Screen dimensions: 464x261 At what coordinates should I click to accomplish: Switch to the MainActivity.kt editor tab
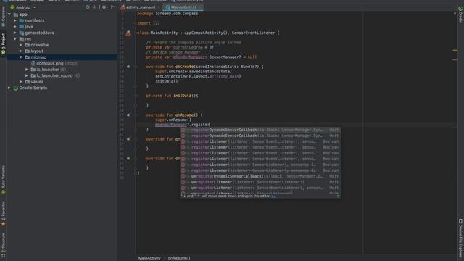[x=183, y=7]
